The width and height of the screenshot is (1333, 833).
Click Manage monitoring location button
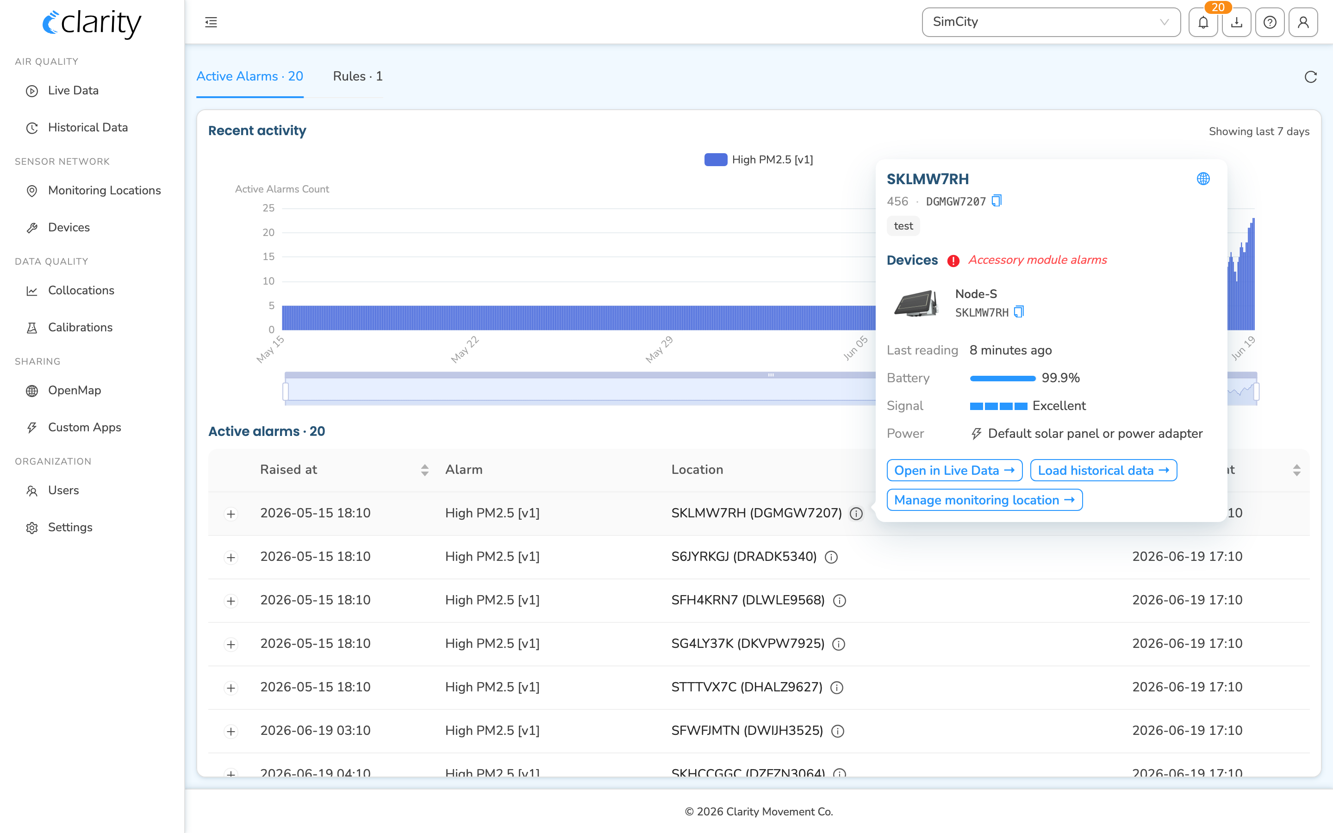click(984, 500)
